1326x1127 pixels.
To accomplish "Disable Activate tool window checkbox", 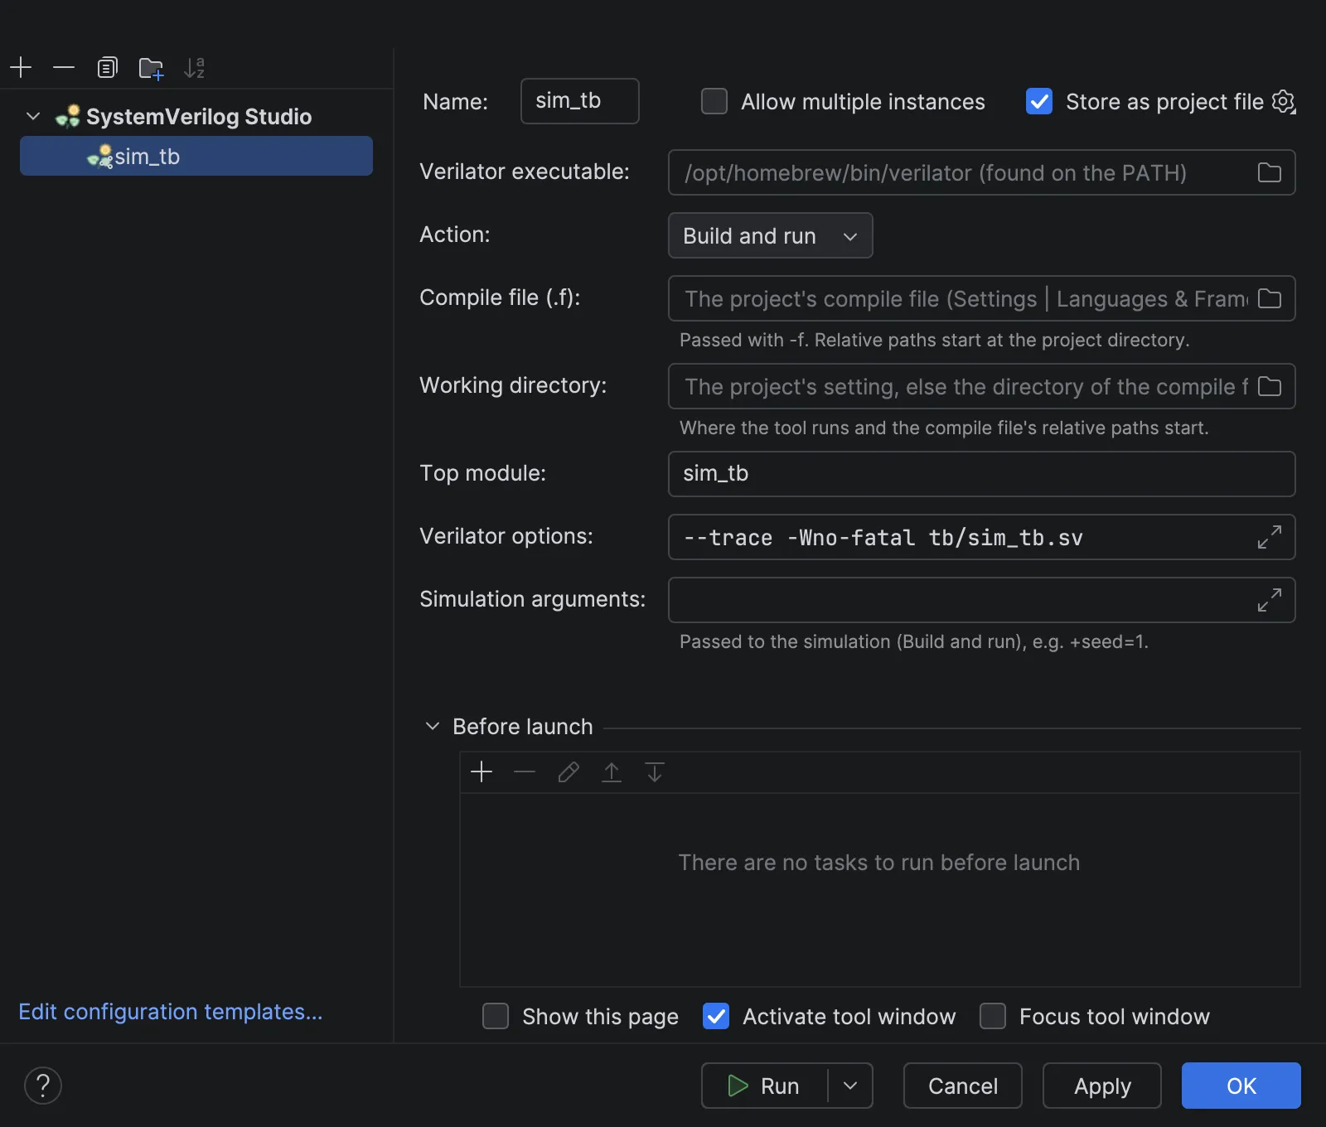I will [716, 1016].
